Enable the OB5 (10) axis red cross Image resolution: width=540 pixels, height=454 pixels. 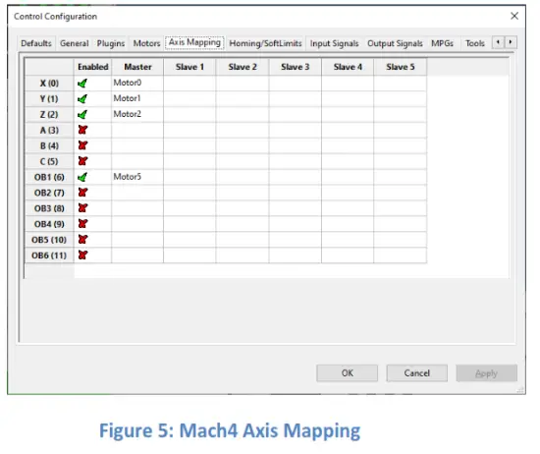tap(82, 239)
